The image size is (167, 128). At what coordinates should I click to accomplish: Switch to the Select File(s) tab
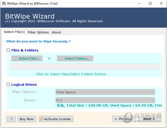pyautogui.click(x=14, y=32)
